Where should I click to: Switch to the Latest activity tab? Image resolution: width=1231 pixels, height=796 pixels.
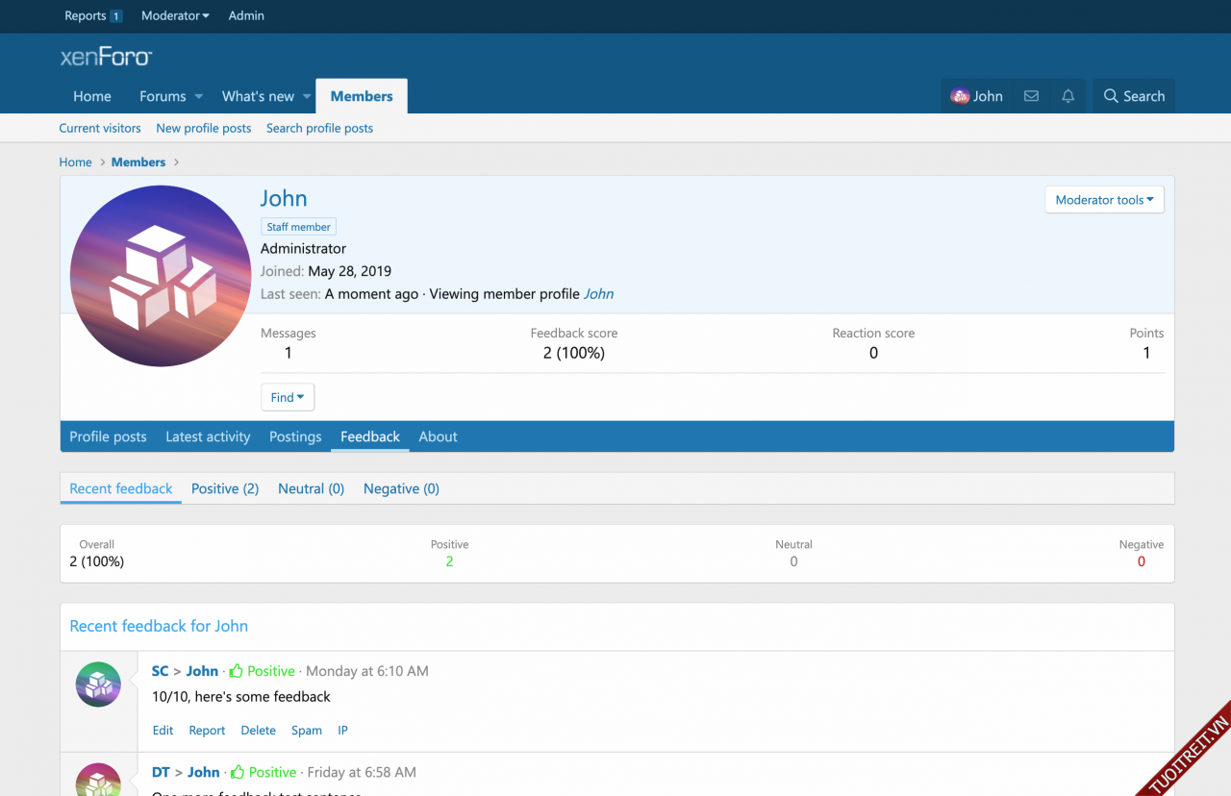pos(208,436)
